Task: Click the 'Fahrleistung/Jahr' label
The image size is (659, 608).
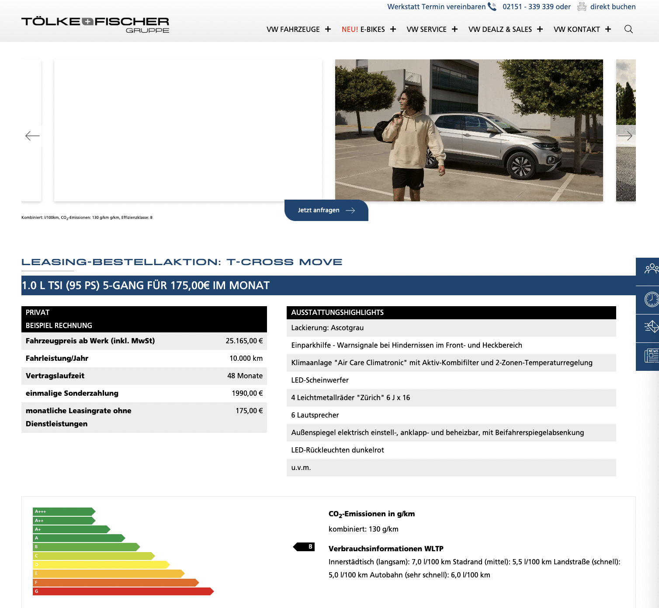Action: coord(57,358)
